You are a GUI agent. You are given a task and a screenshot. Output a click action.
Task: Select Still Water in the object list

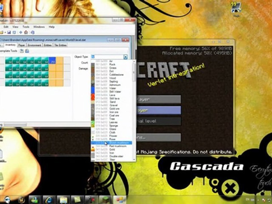click(x=112, y=92)
